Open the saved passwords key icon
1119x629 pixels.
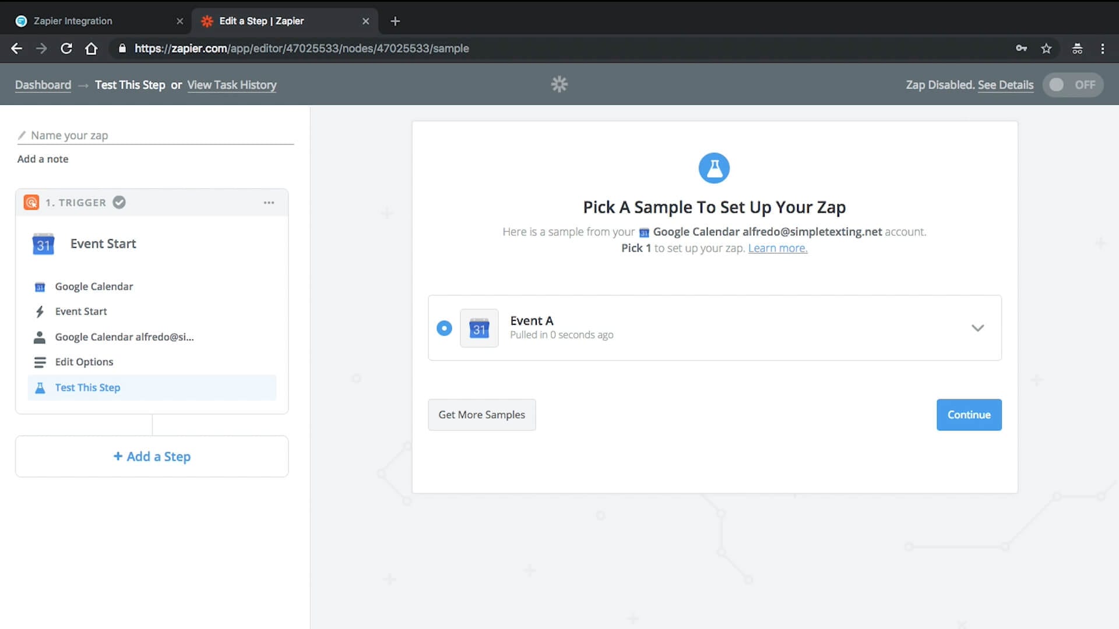[1021, 48]
